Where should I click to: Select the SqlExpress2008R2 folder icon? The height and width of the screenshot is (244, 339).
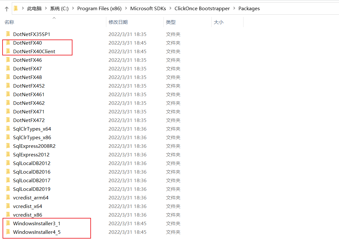pyautogui.click(x=8, y=146)
